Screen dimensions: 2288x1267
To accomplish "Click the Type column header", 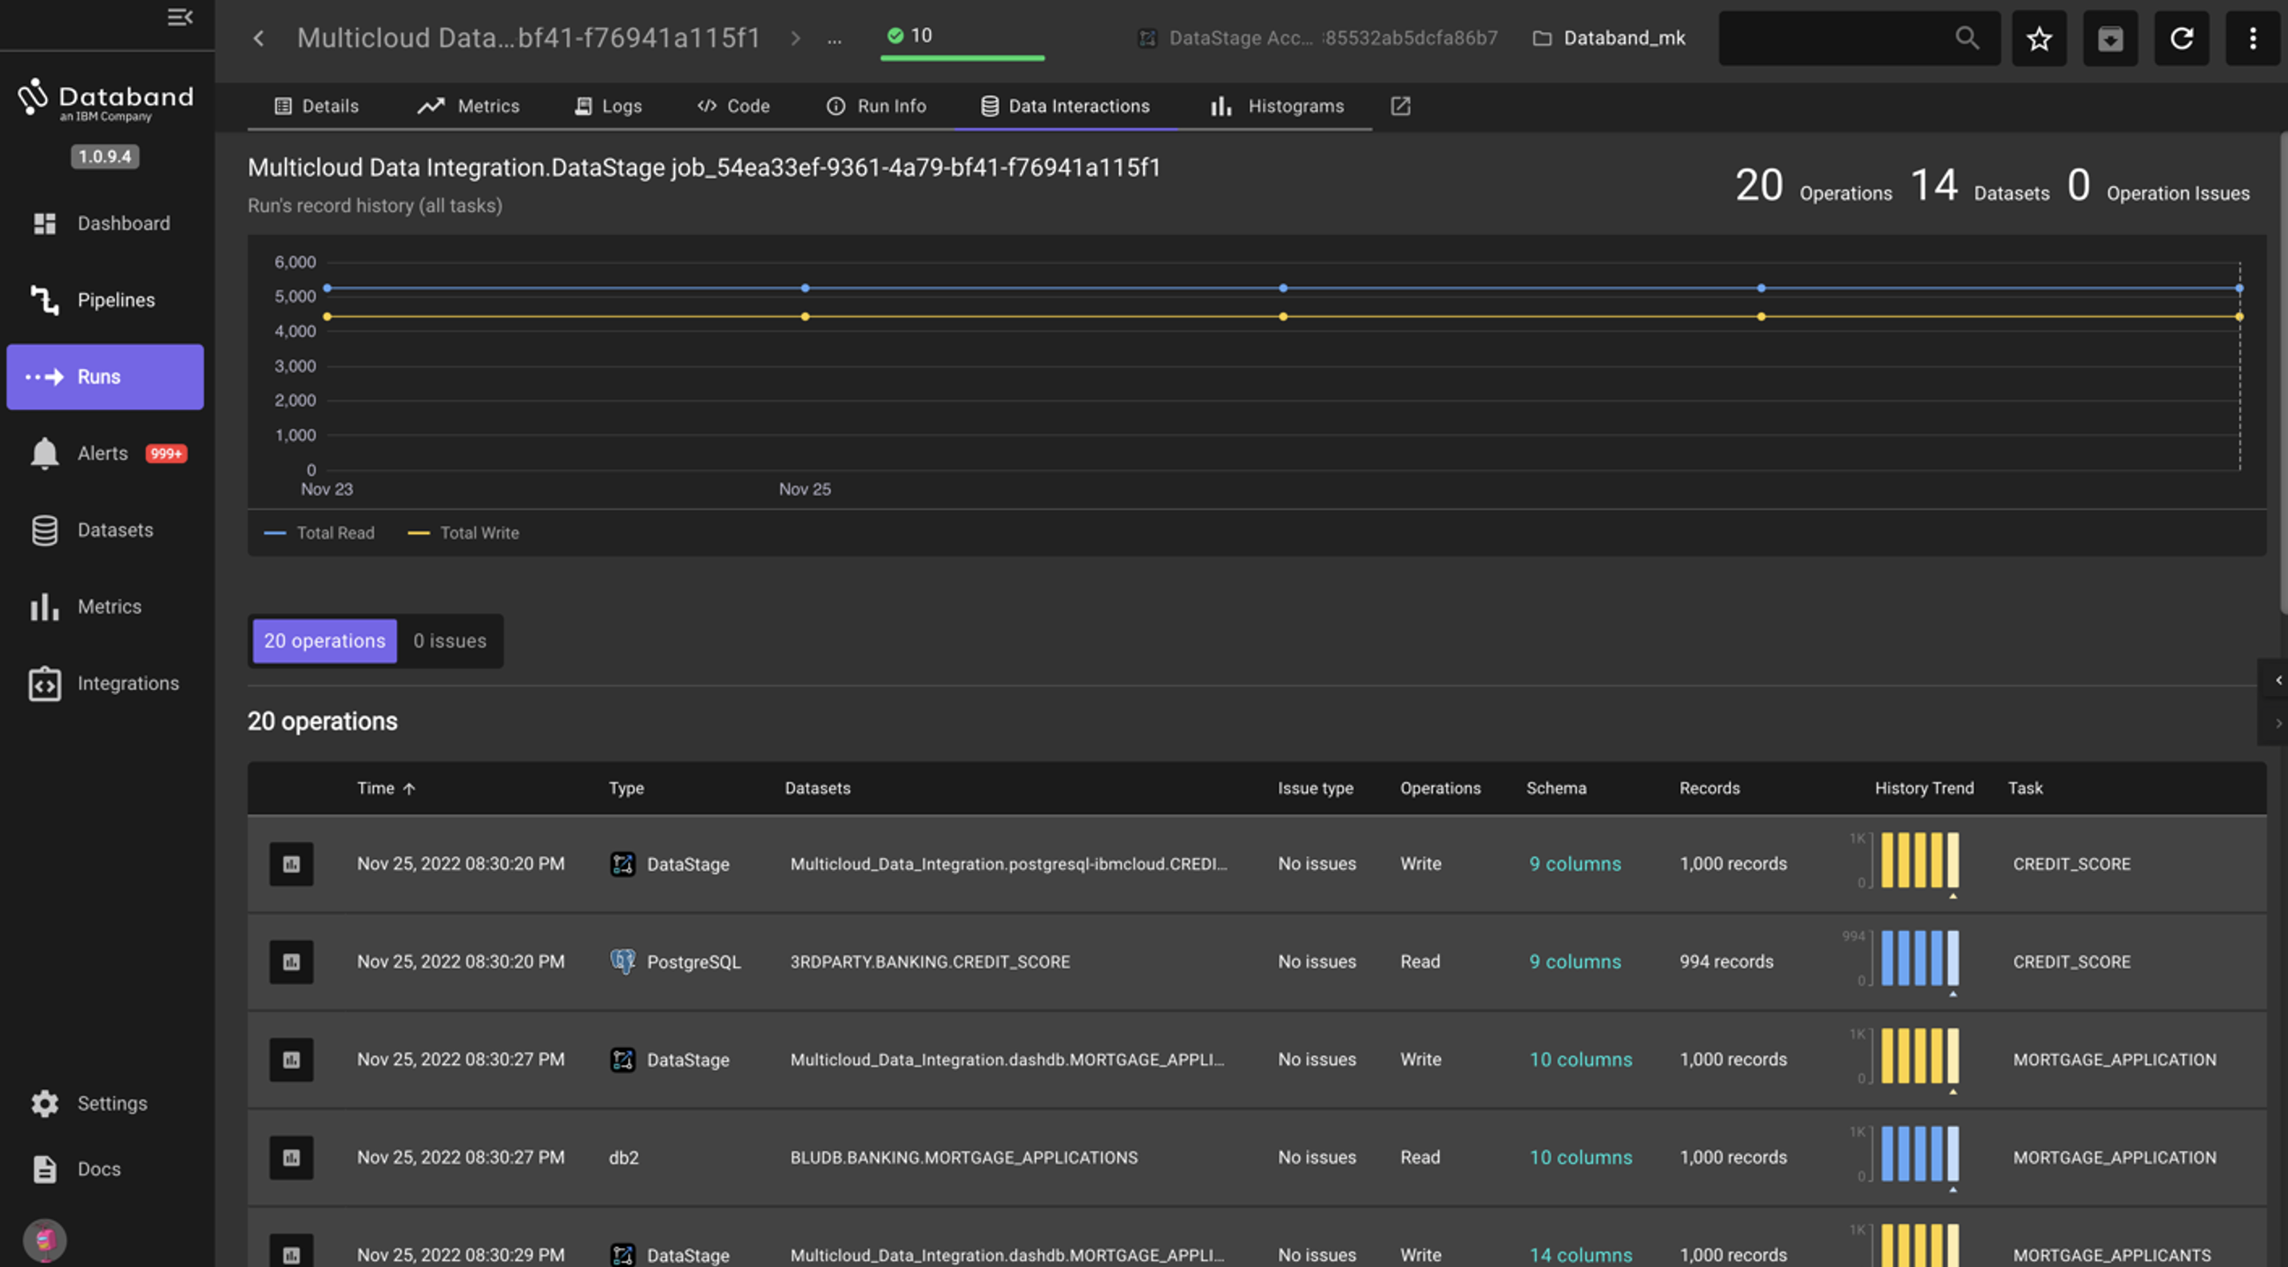I will (x=626, y=788).
